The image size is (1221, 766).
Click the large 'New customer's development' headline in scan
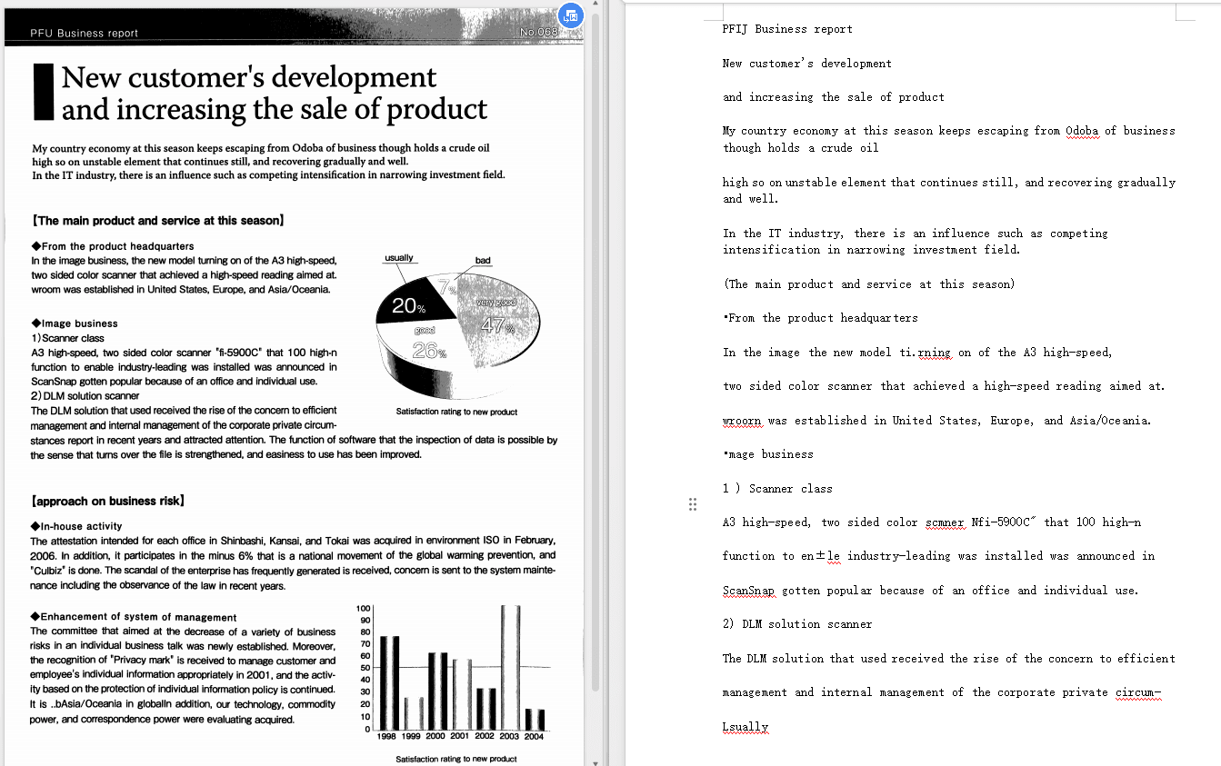click(249, 77)
